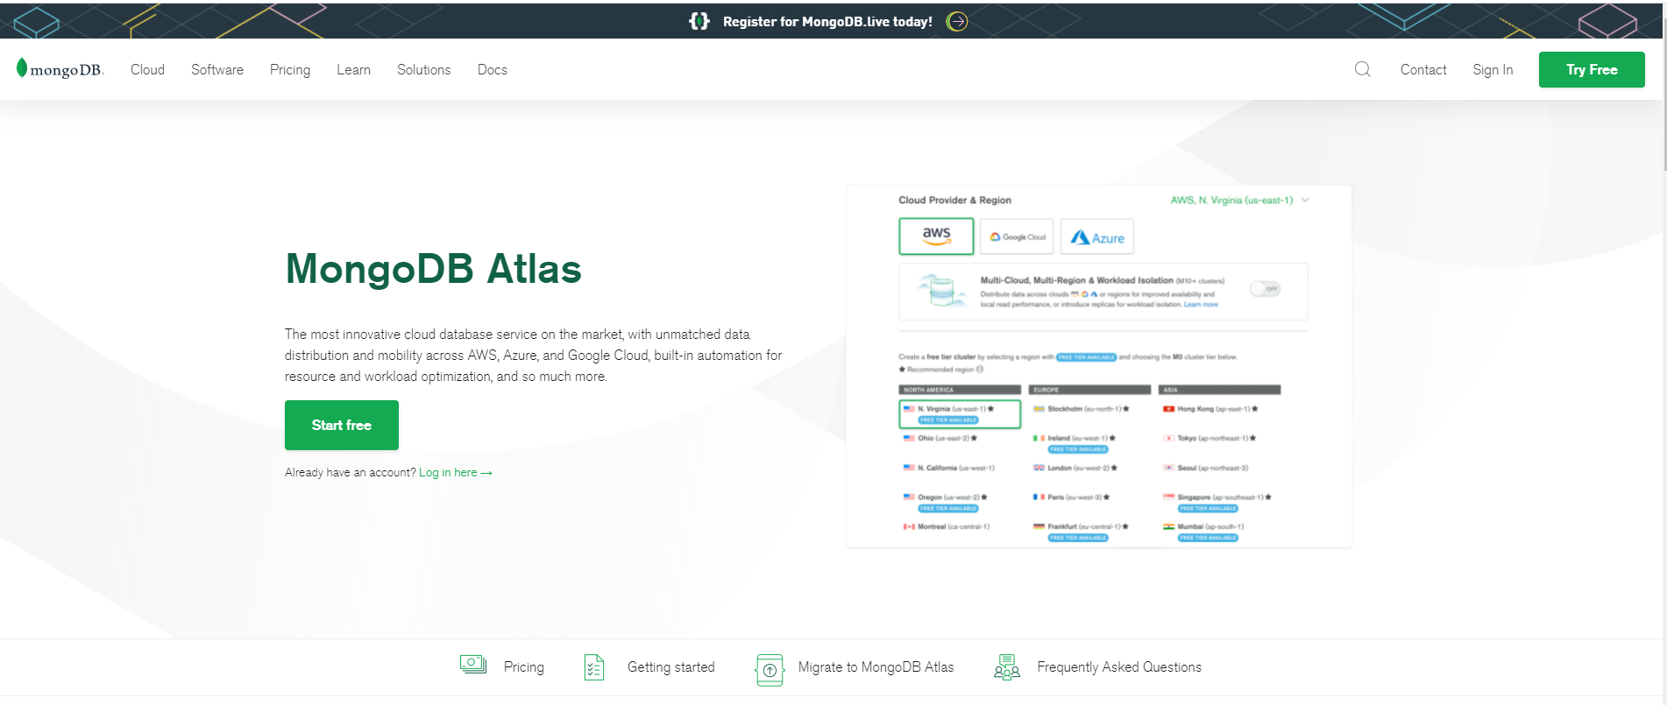Select the Azure provider tile

tap(1097, 236)
